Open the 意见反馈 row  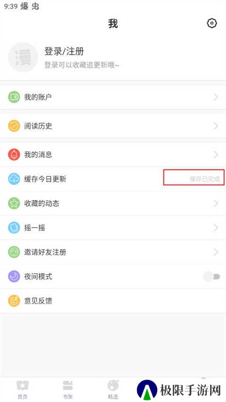click(113, 301)
